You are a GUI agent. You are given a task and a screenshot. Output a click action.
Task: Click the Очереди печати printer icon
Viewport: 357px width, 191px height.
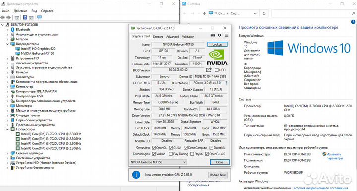pos(13,115)
